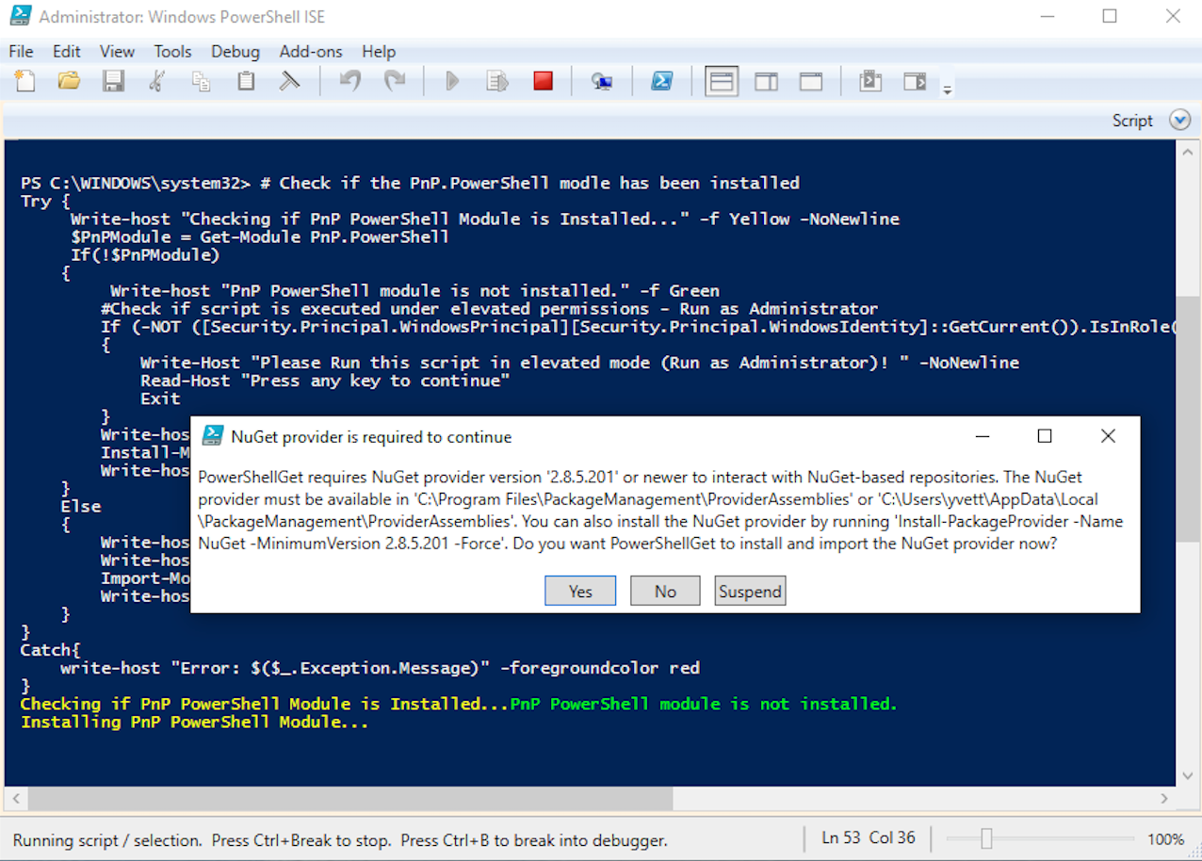The width and height of the screenshot is (1202, 861).
Task: Start PowerShell.exe icon in toolbar
Action: click(662, 82)
